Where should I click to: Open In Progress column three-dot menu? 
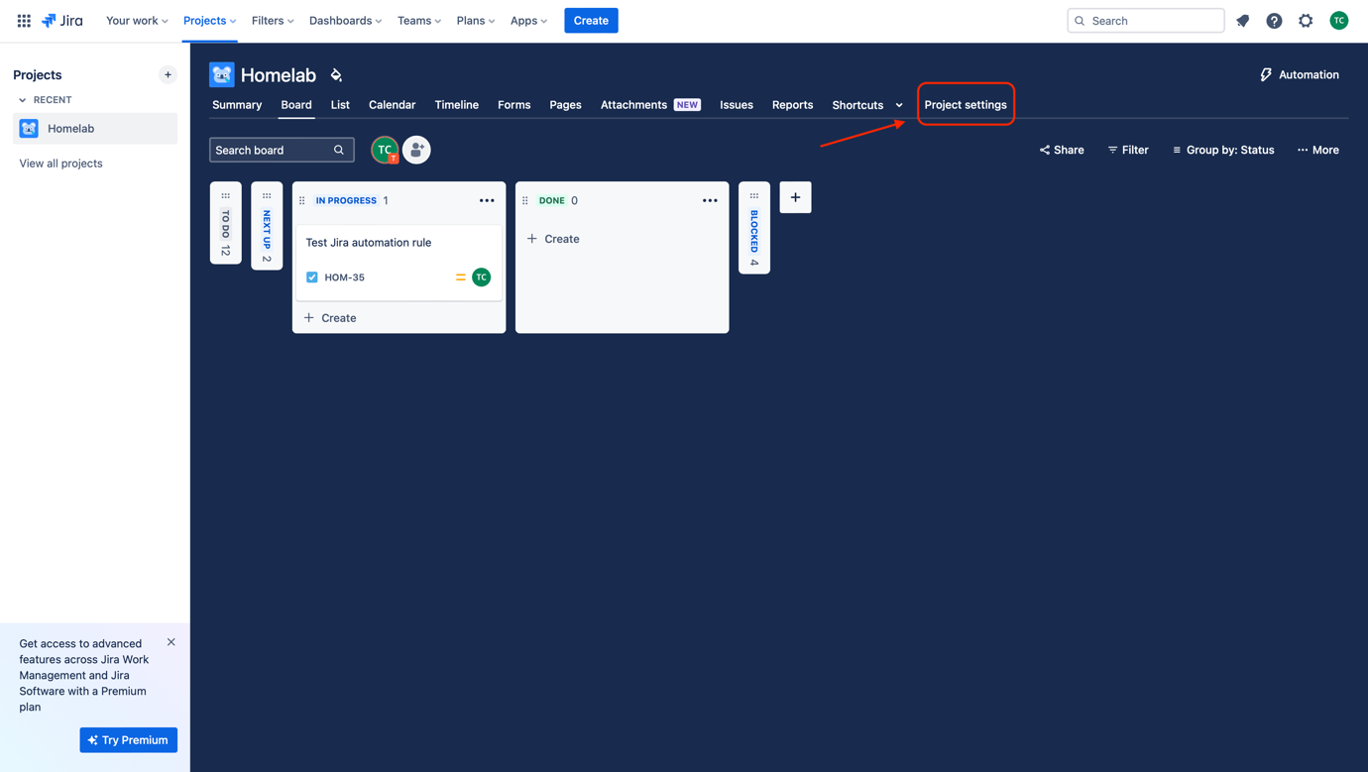tap(487, 200)
